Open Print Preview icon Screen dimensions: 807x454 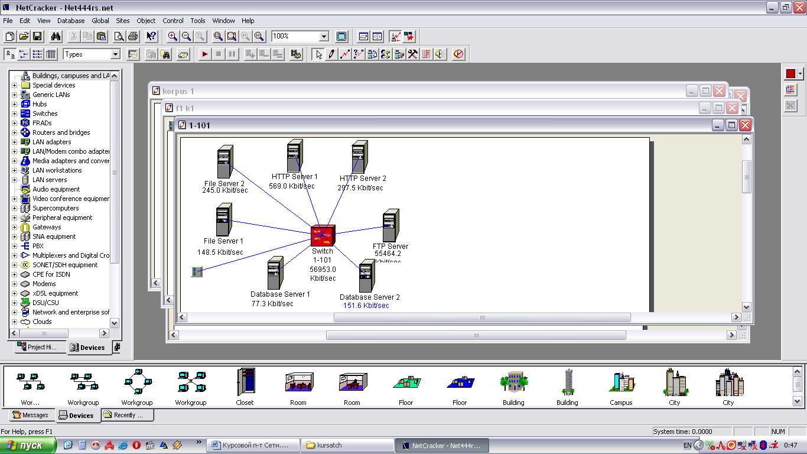click(x=119, y=36)
